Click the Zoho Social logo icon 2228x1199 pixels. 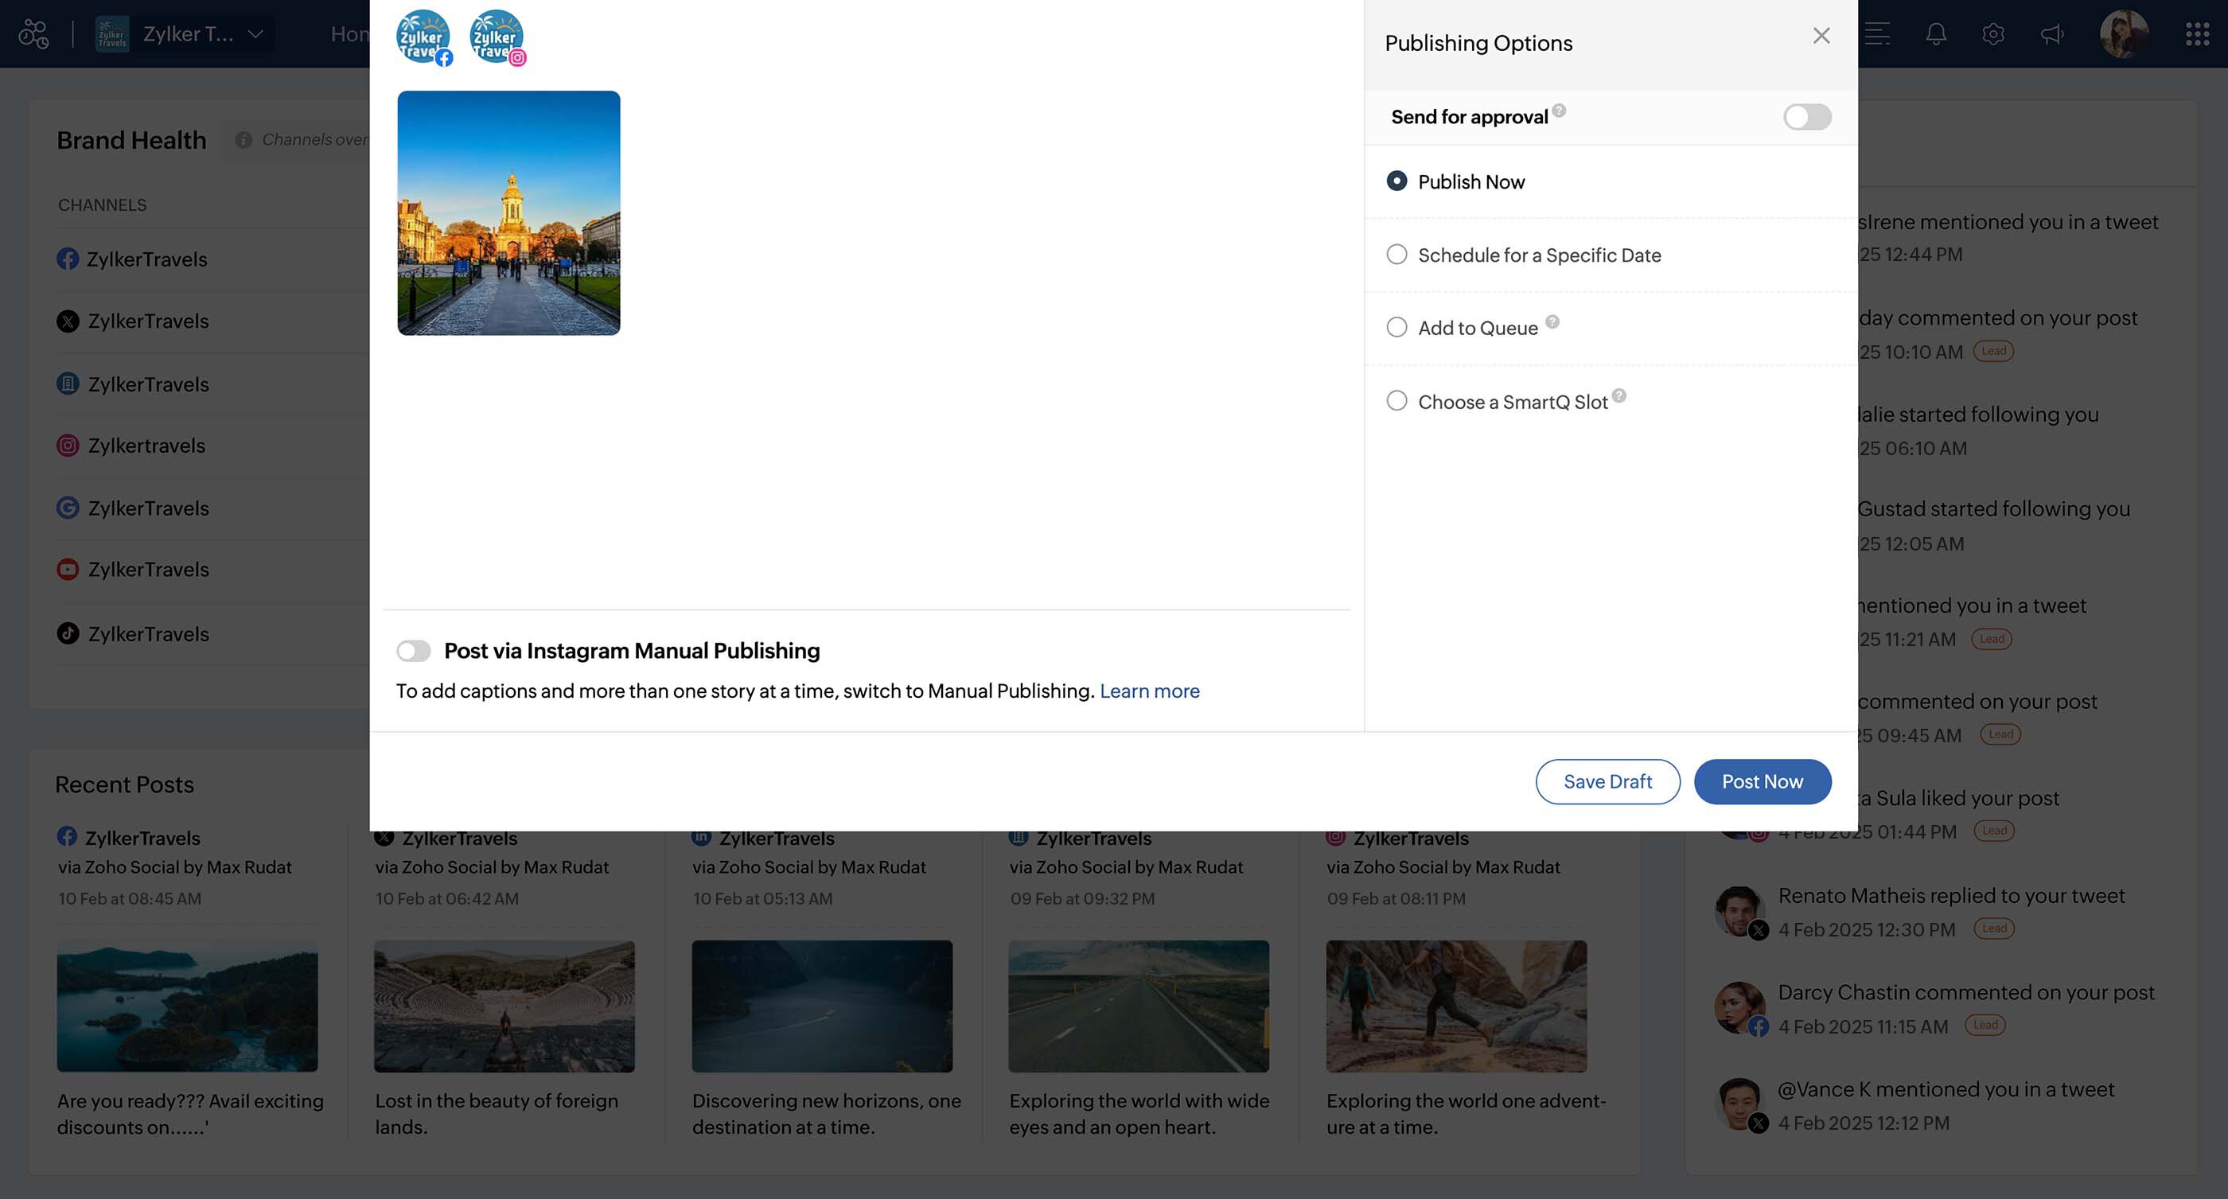(33, 34)
